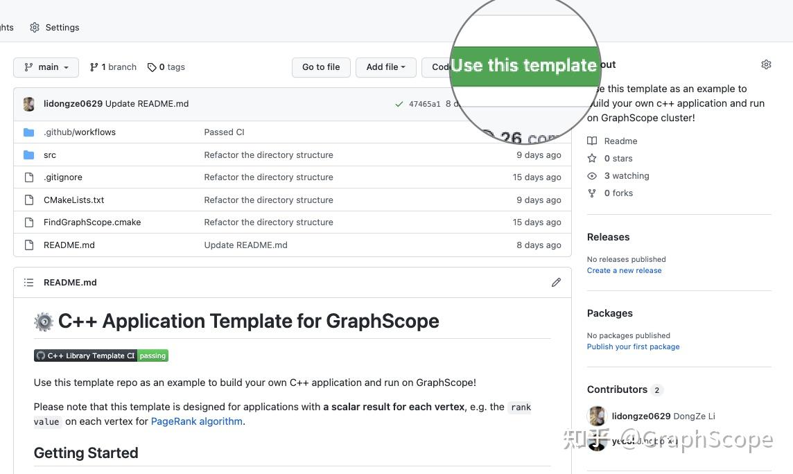793x474 pixels.
Task: Click the lidongze0629 avatar in commit bar
Action: (29, 104)
